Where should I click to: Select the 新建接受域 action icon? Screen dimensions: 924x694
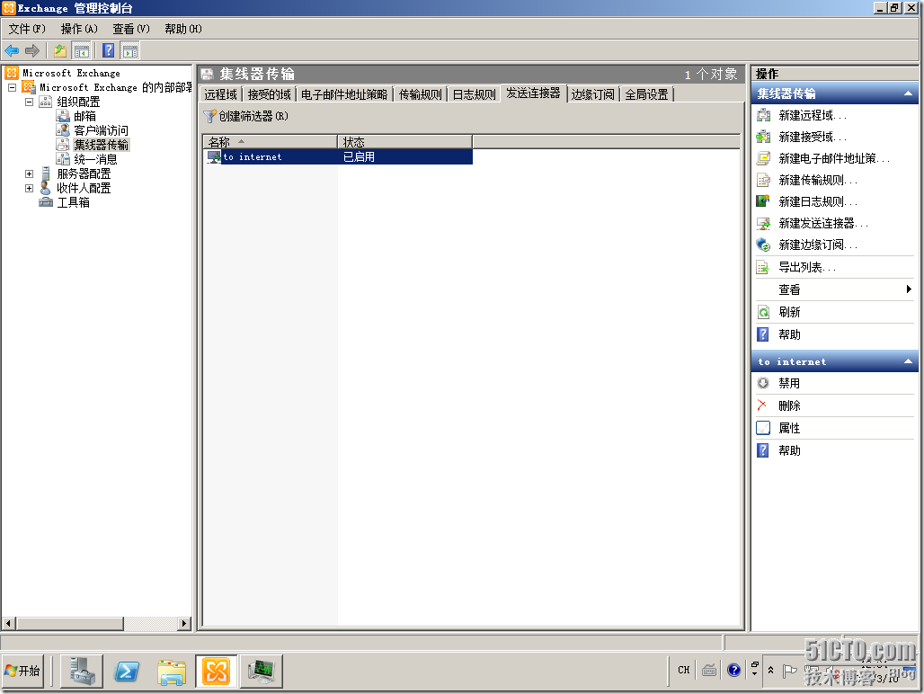click(x=764, y=136)
